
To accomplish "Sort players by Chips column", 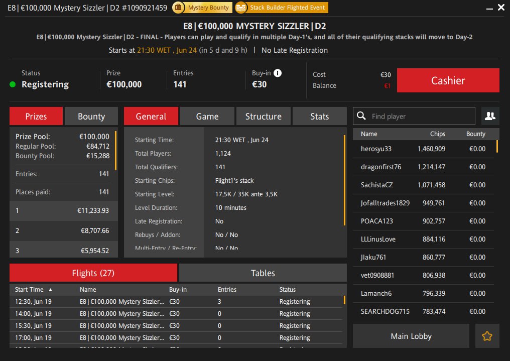I will (x=438, y=134).
